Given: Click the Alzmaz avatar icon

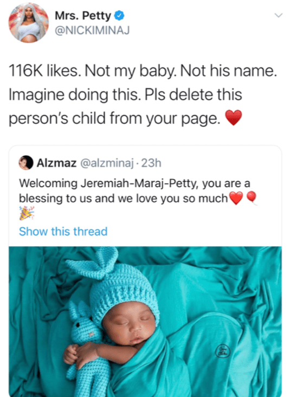Looking at the screenshot, I should tap(26, 163).
